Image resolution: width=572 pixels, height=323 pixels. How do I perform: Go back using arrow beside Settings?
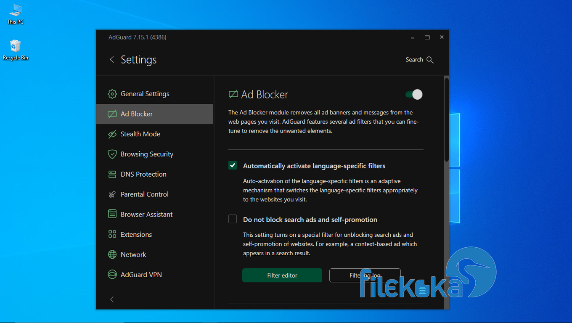coord(111,60)
